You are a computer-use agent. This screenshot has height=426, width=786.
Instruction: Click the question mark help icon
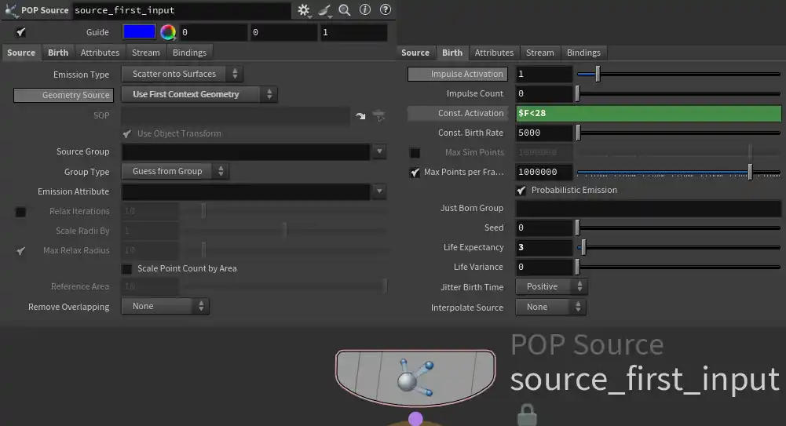pyautogui.click(x=385, y=10)
